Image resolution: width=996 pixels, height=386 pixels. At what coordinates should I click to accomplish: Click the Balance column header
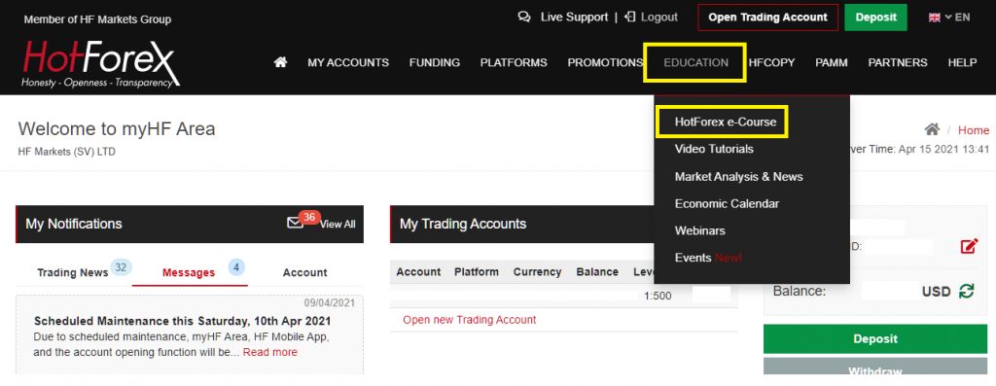pos(597,271)
